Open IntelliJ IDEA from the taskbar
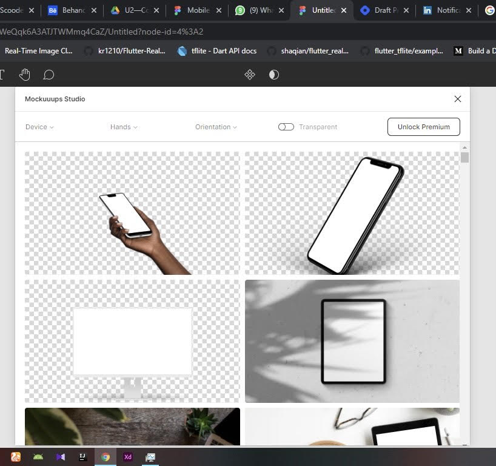 pos(82,457)
